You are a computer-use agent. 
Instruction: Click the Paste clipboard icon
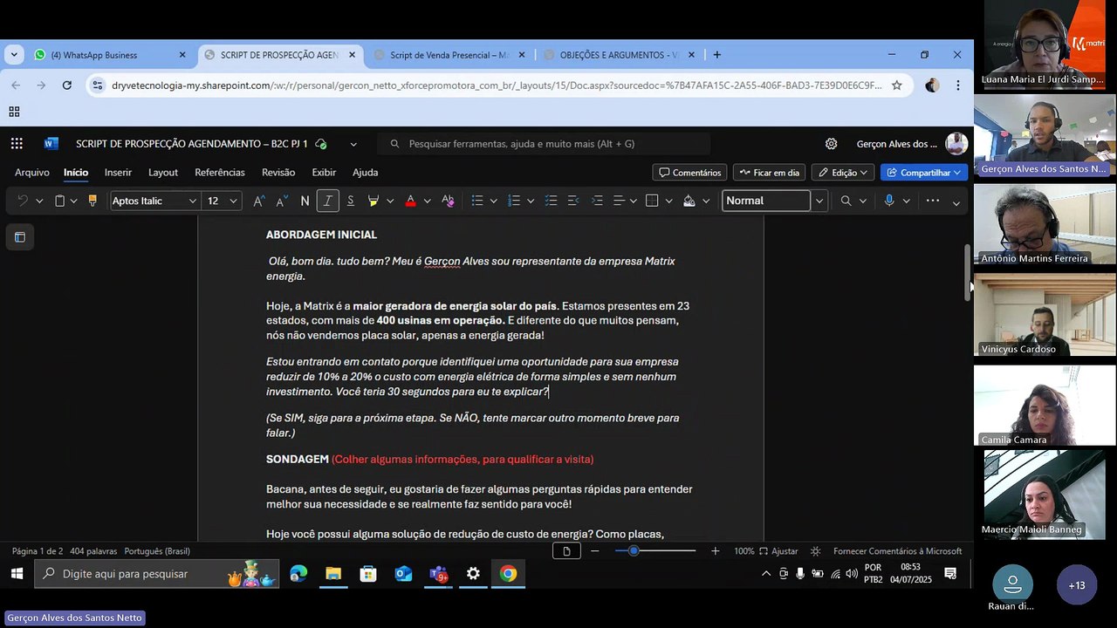pyautogui.click(x=59, y=201)
